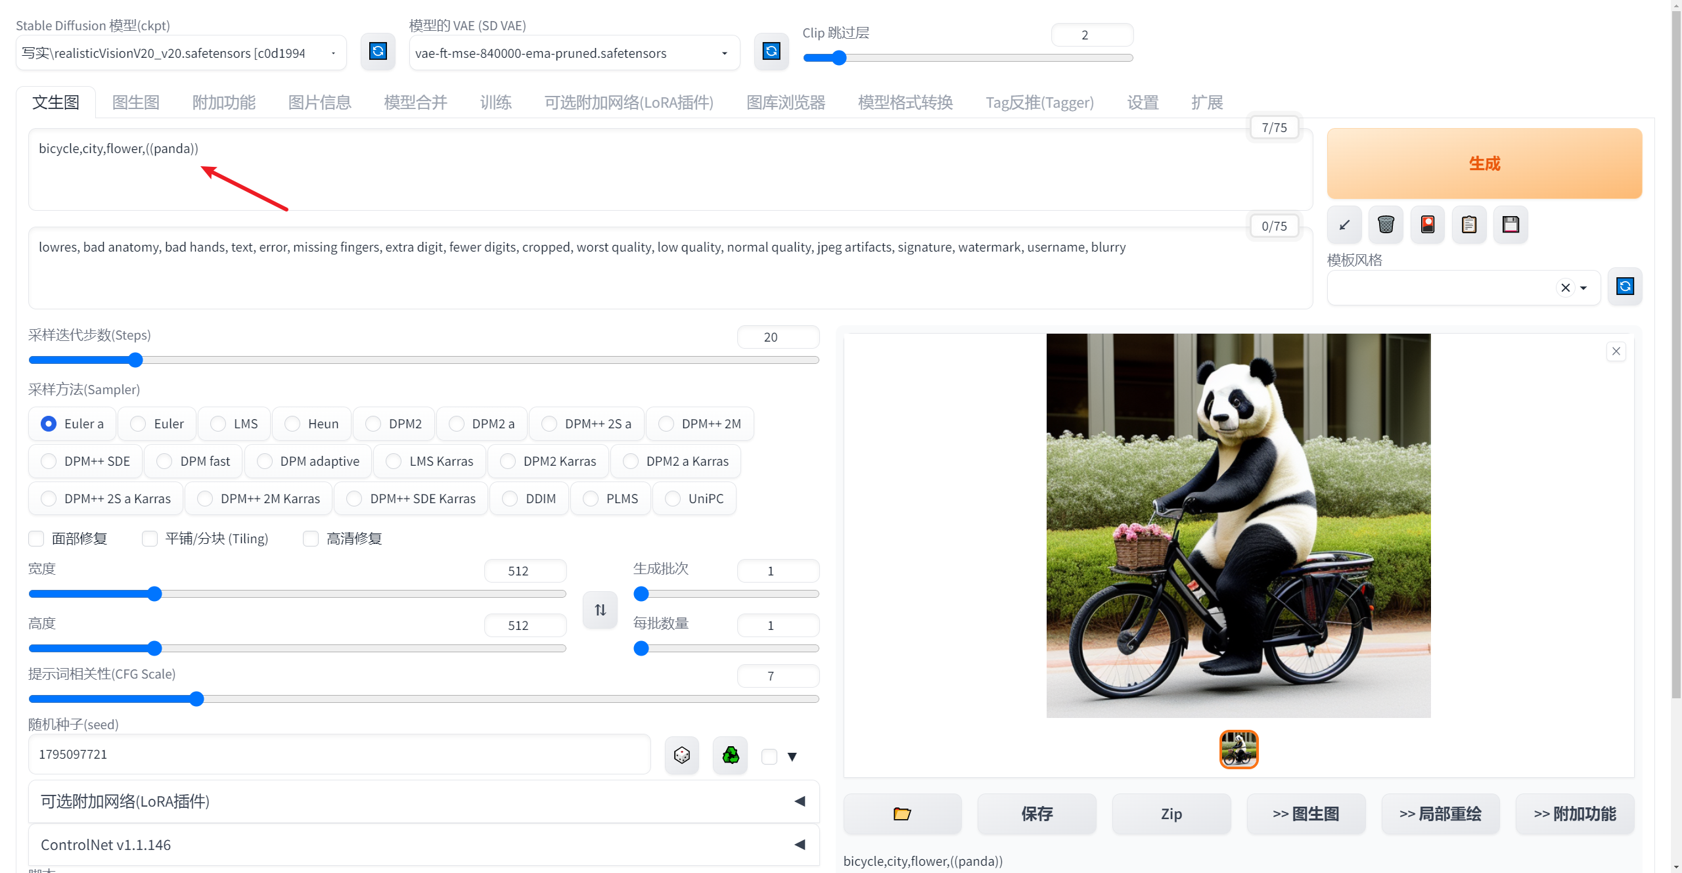Switch to the 图生图 tab
The width and height of the screenshot is (1682, 873).
click(136, 102)
